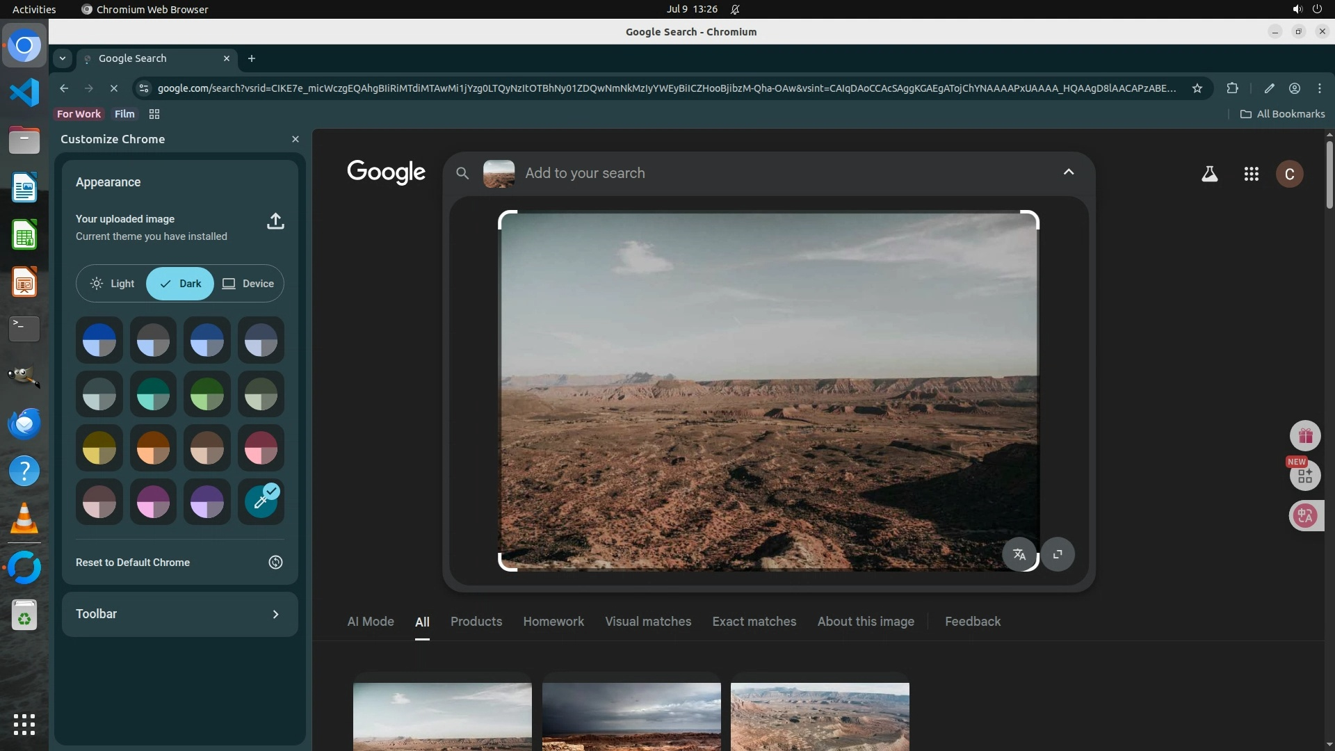Click the expand image selection icon
The height and width of the screenshot is (751, 1335).
[x=1058, y=554]
